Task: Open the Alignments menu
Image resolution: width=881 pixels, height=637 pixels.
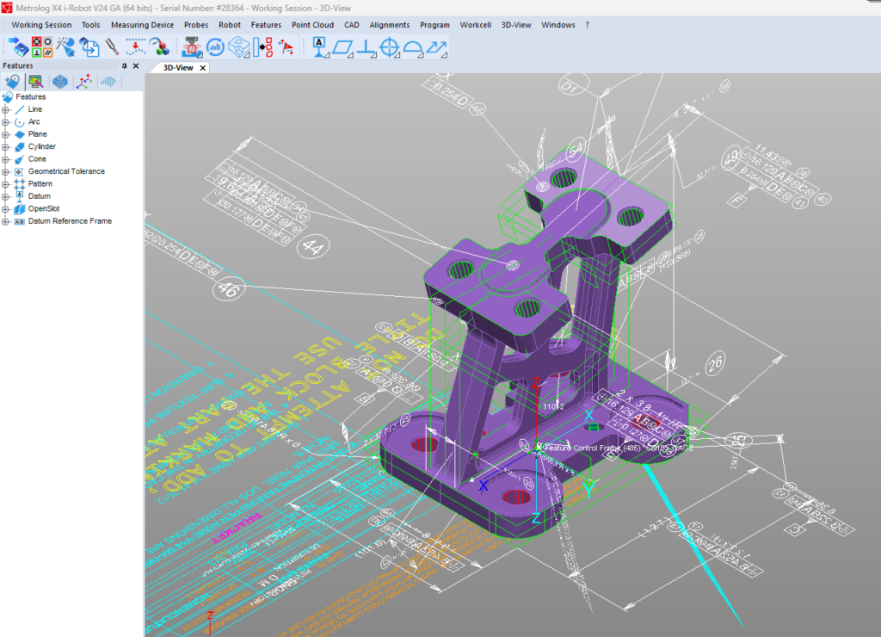Action: tap(390, 25)
